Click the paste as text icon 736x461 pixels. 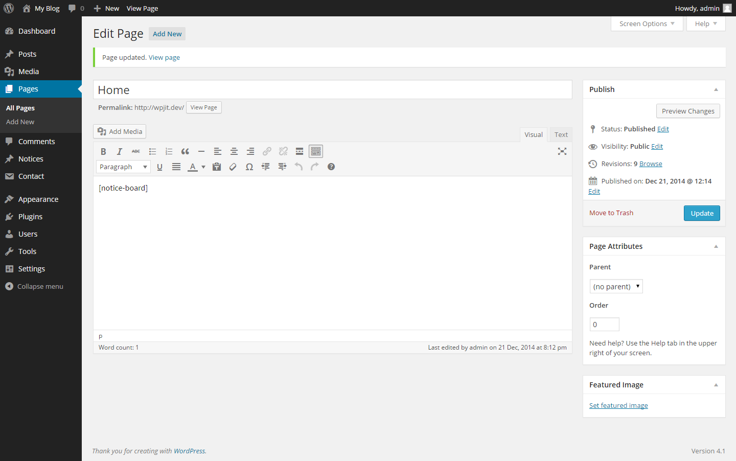click(x=217, y=167)
